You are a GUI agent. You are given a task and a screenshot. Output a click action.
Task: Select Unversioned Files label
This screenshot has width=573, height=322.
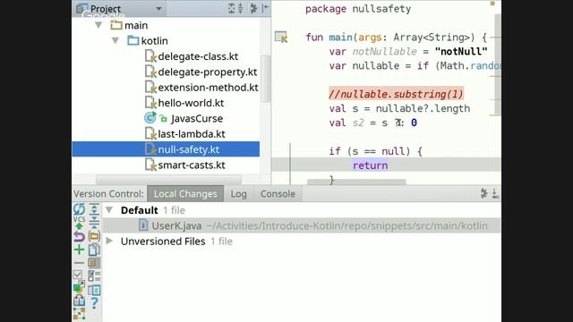click(163, 241)
